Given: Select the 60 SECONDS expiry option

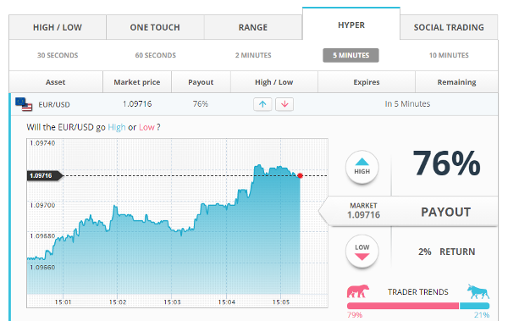Looking at the screenshot, I should point(156,55).
